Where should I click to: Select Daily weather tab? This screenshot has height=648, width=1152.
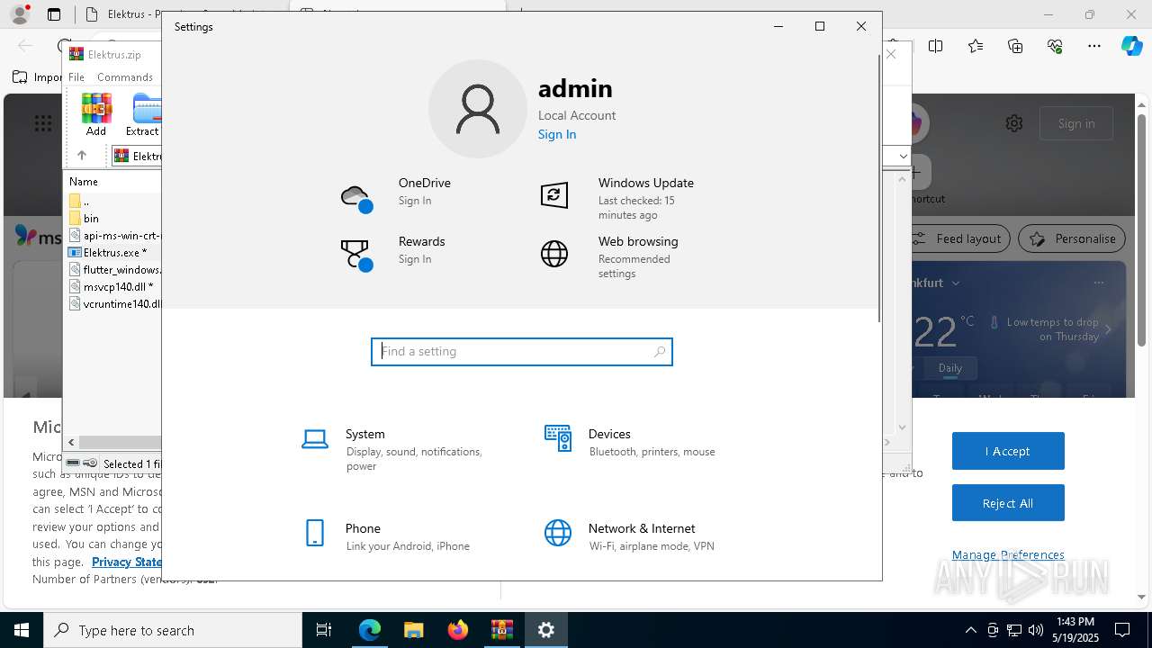pyautogui.click(x=950, y=367)
